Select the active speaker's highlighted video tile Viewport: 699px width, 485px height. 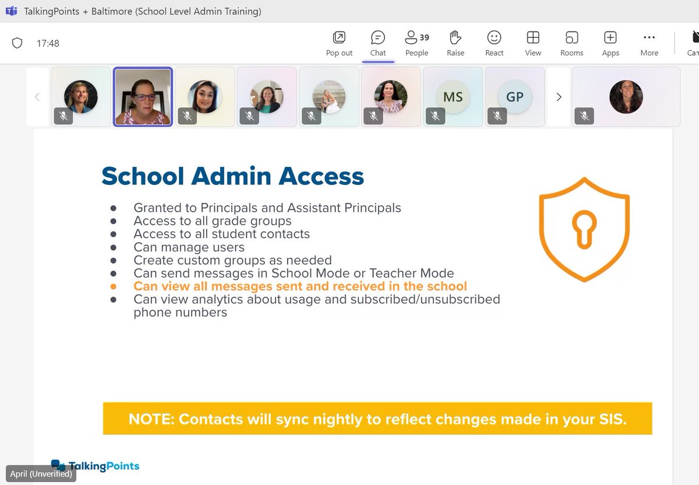click(x=143, y=97)
